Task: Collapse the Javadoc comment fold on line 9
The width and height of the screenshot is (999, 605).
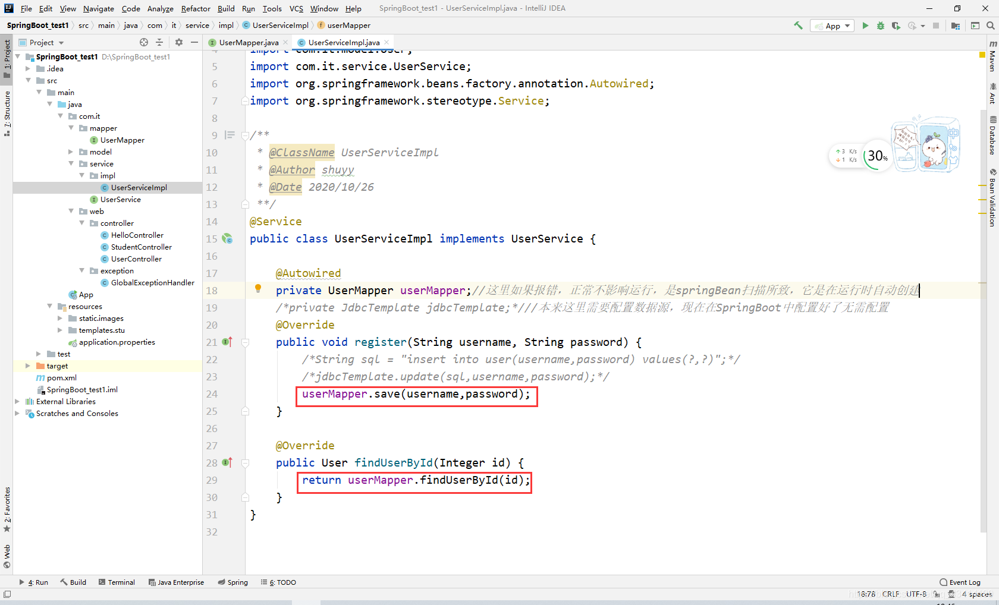Action: 245,136
